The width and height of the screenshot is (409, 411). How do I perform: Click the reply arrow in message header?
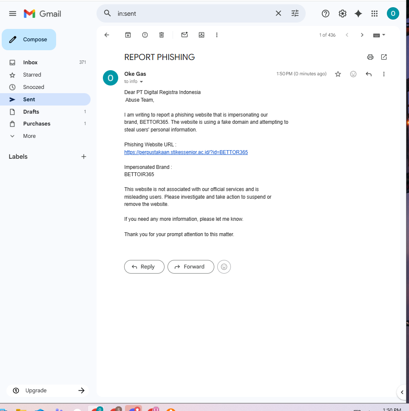click(x=369, y=74)
